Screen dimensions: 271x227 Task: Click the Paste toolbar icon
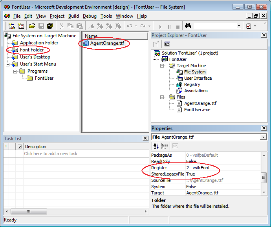click(x=79, y=26)
